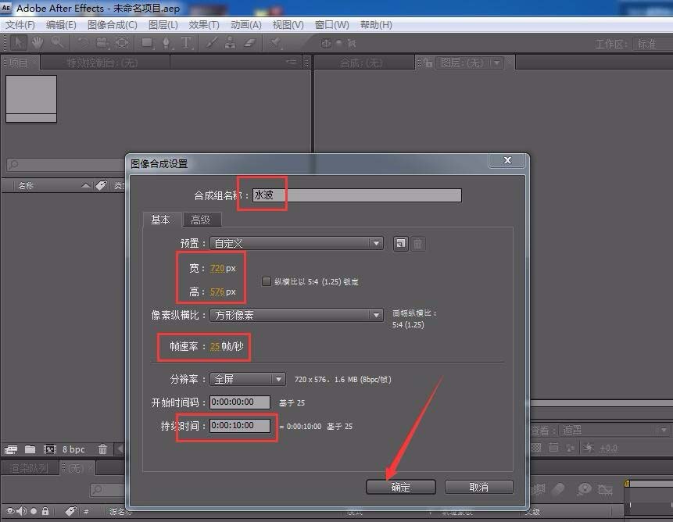Select the Rotation tool
Image resolution: width=673 pixels, height=522 pixels.
(83, 42)
